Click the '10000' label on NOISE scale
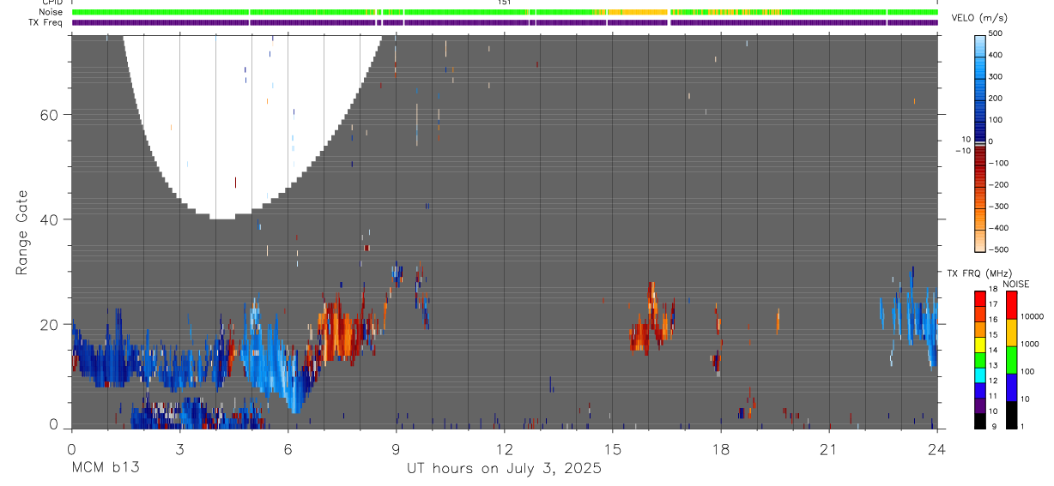1054x486 pixels. (x=1032, y=316)
